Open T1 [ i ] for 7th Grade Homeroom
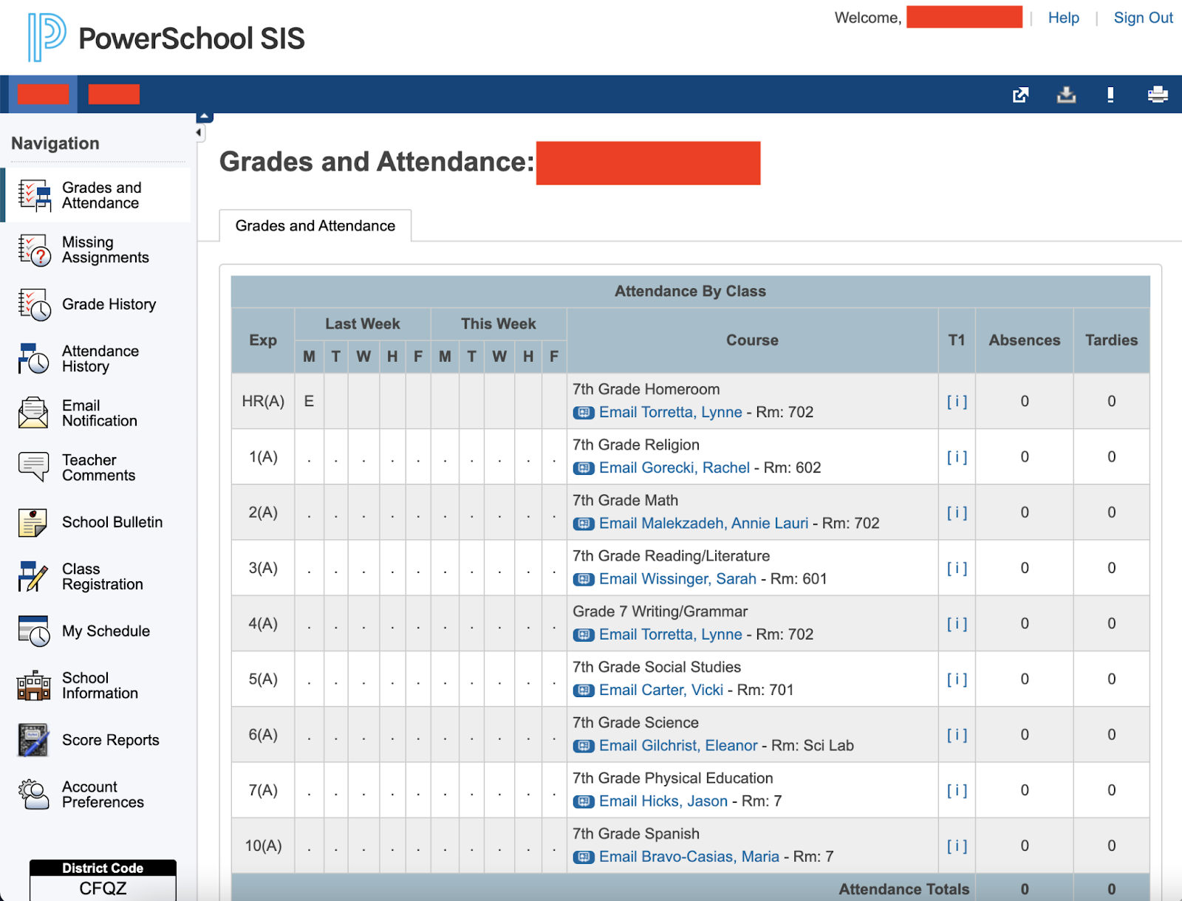 [x=957, y=401]
